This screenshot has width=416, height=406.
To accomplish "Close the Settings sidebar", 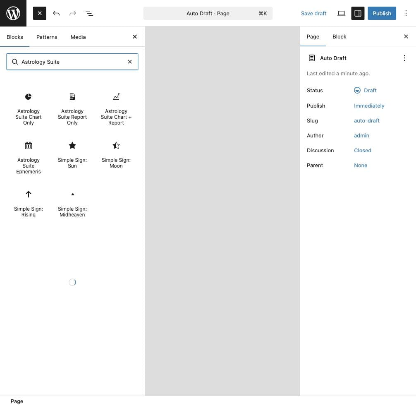I will pos(406,37).
